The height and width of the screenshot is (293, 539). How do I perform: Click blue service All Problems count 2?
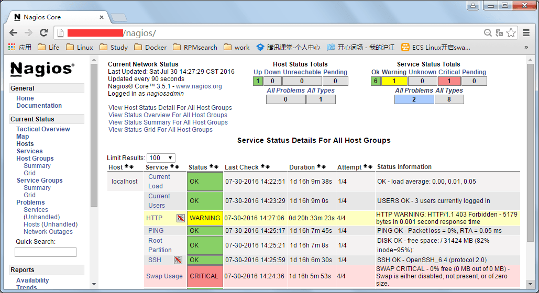coord(414,99)
